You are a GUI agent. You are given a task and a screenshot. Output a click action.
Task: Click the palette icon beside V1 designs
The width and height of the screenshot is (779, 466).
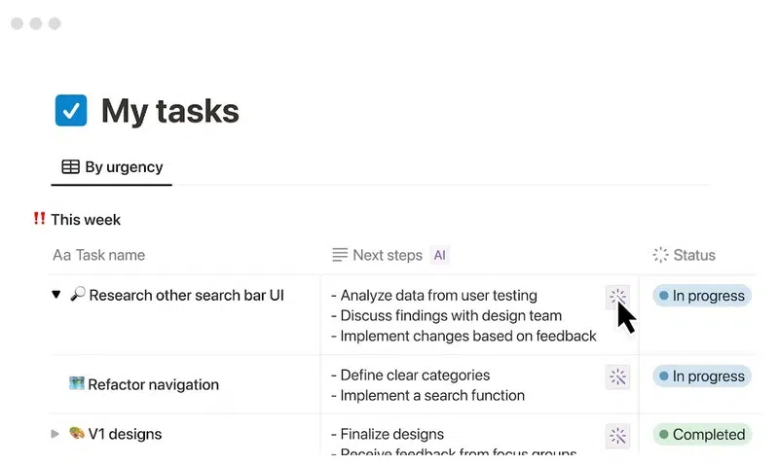point(77,434)
